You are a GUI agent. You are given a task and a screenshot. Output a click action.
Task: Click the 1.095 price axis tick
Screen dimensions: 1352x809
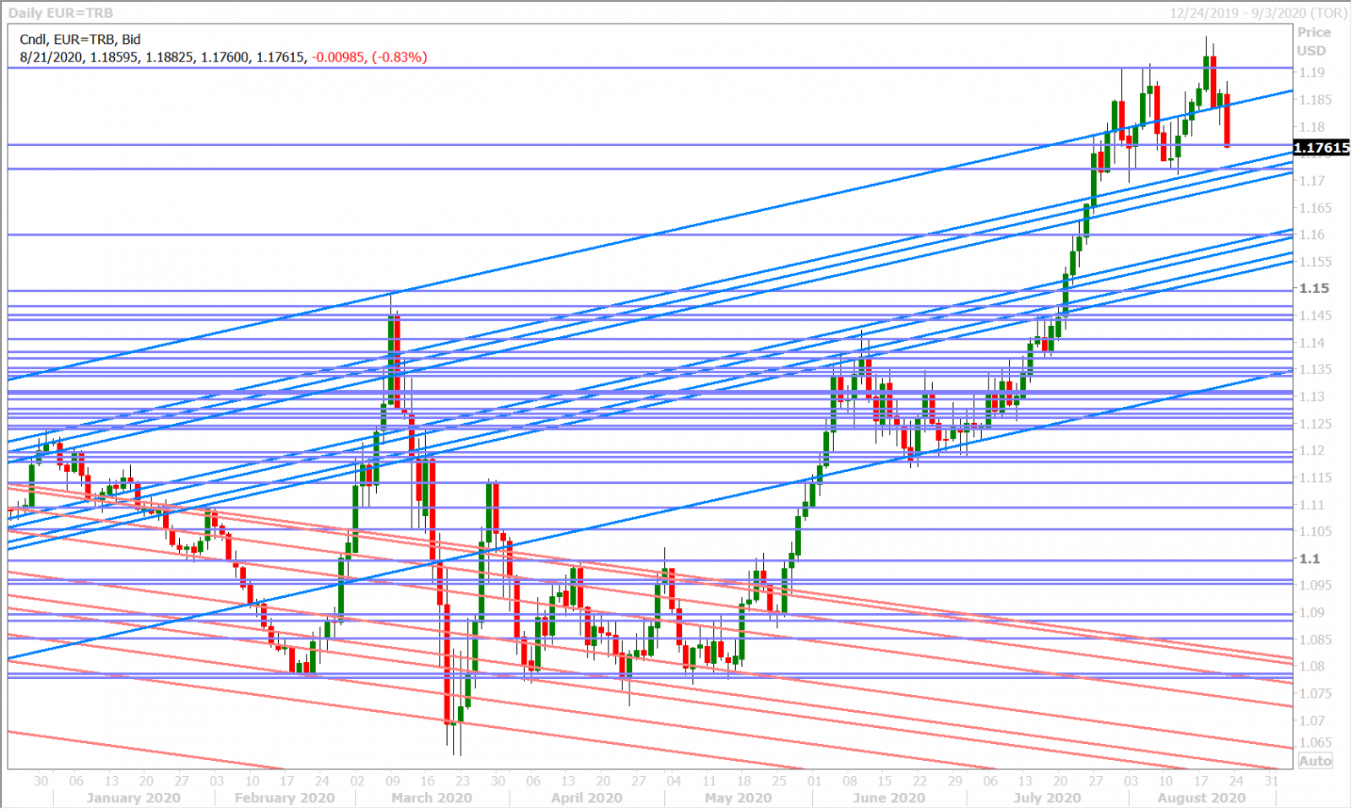1314,585
